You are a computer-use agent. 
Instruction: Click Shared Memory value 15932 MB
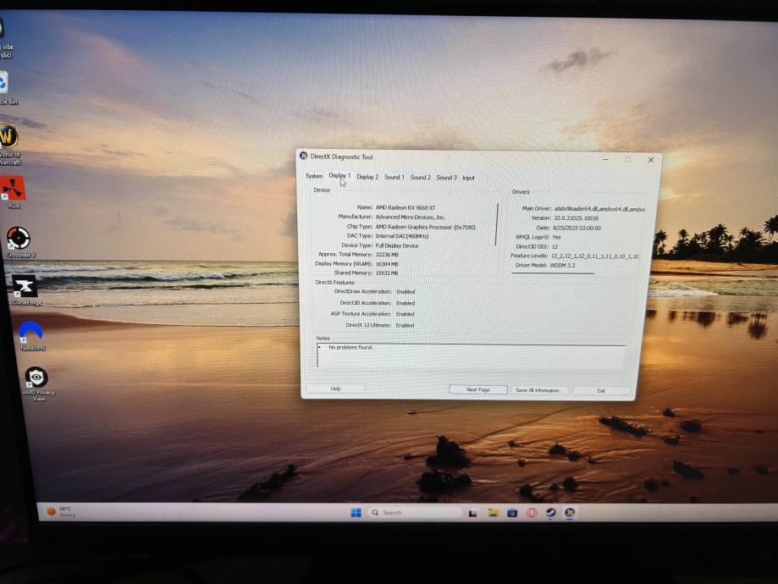click(387, 273)
